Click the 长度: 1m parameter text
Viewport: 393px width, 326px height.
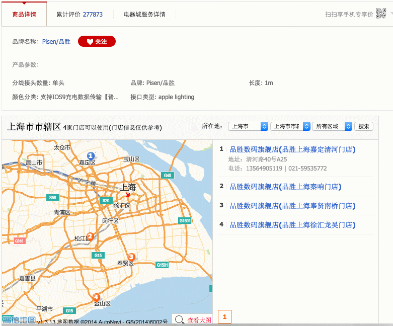(261, 83)
